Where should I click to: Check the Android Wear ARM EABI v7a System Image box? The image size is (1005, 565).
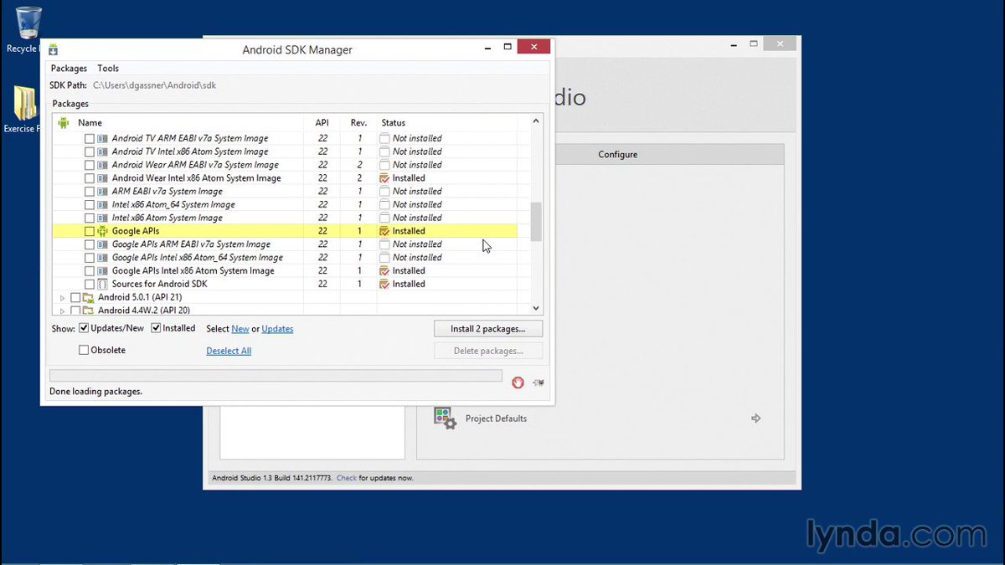[90, 165]
